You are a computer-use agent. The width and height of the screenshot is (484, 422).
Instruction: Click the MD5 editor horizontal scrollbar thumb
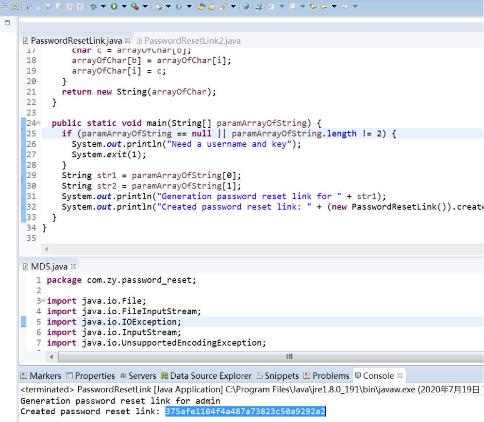[x=272, y=357]
